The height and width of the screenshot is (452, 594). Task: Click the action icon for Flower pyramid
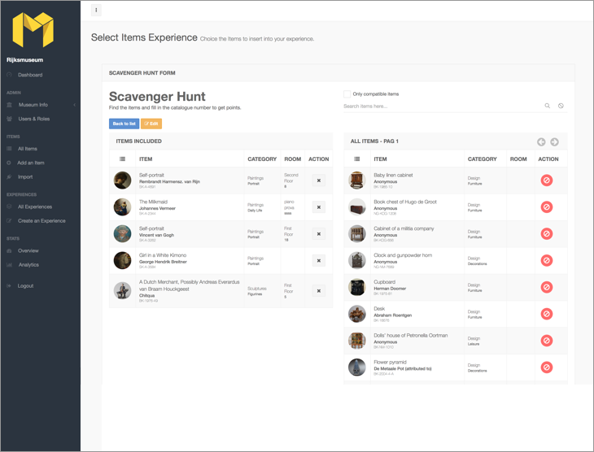[x=547, y=367]
